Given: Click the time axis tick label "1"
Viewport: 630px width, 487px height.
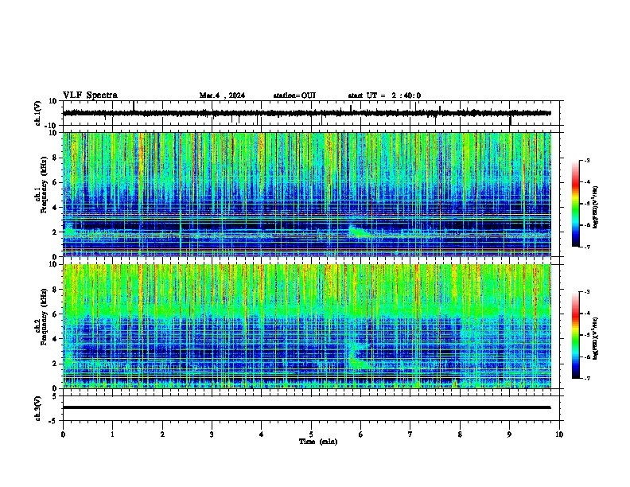Looking at the screenshot, I should coord(112,434).
